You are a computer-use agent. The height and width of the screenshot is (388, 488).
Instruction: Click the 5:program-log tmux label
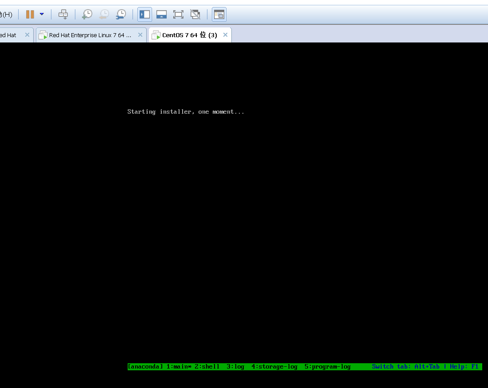click(x=328, y=367)
